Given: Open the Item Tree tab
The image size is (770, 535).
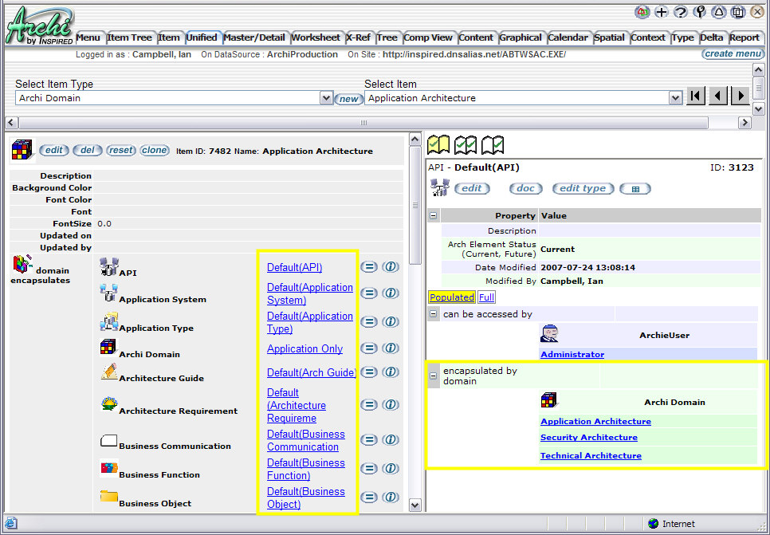Looking at the screenshot, I should (129, 37).
